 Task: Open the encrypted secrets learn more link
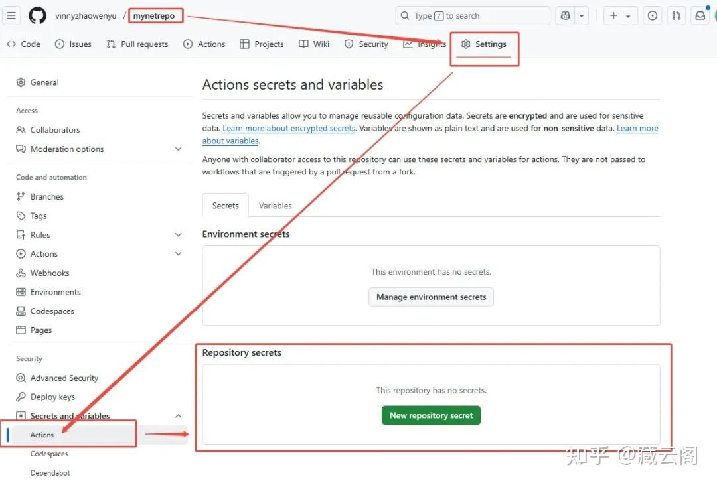(289, 128)
